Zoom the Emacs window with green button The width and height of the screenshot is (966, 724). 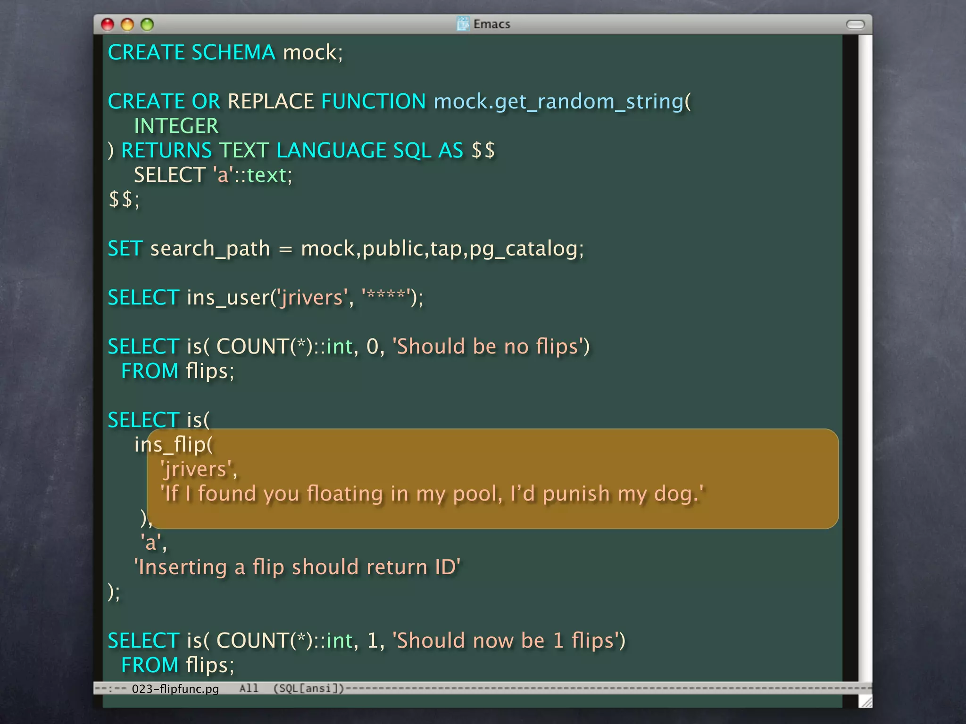pyautogui.click(x=148, y=25)
